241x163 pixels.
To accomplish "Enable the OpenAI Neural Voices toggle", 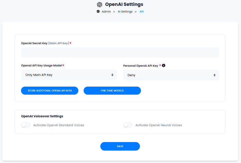I will [128, 125].
